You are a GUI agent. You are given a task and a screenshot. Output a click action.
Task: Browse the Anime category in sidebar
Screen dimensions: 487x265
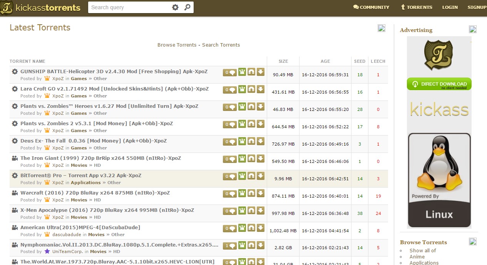pyautogui.click(x=417, y=257)
